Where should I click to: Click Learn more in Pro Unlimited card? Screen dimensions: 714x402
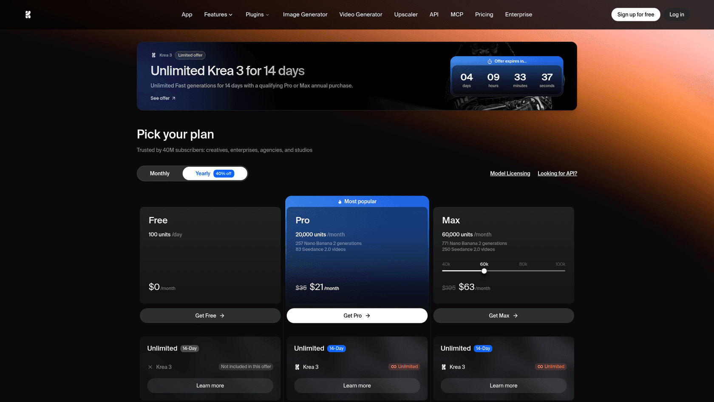pos(357,386)
